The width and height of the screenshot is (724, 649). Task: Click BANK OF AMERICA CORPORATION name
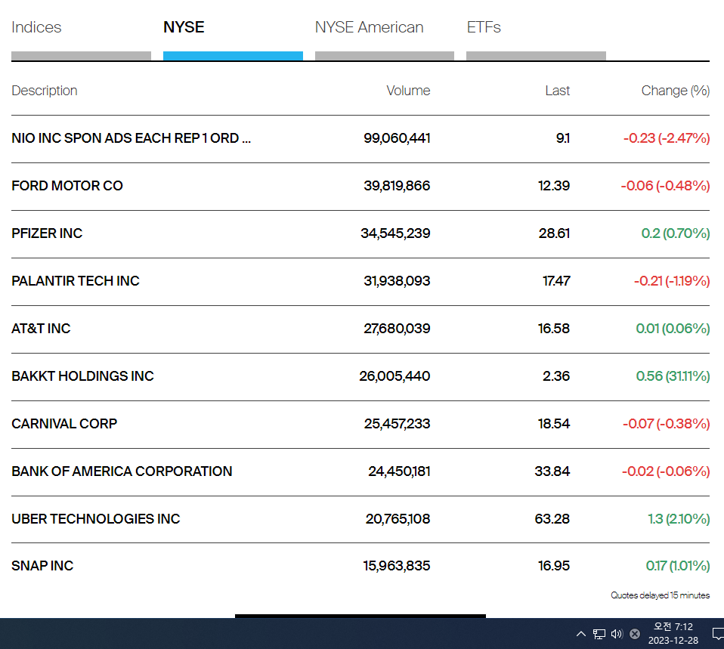coord(122,471)
